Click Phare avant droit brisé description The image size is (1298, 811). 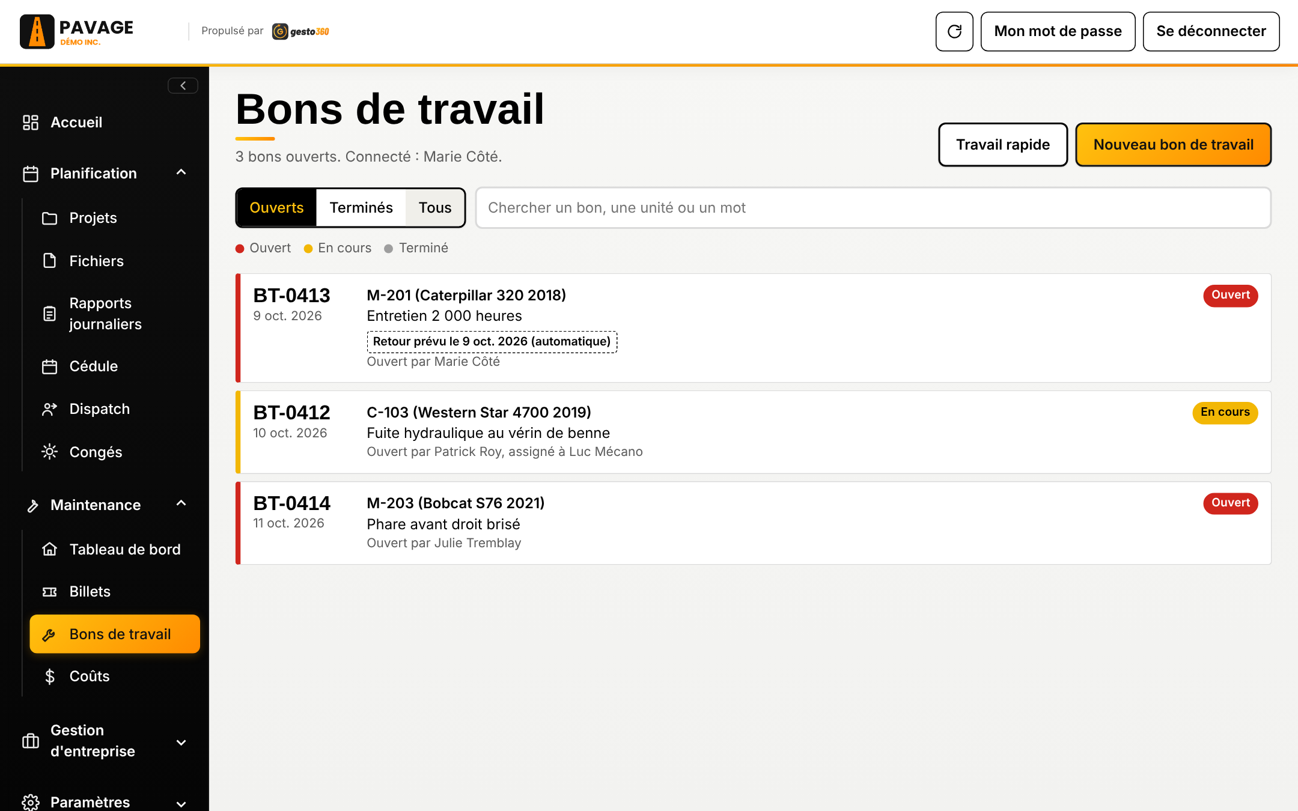point(443,524)
